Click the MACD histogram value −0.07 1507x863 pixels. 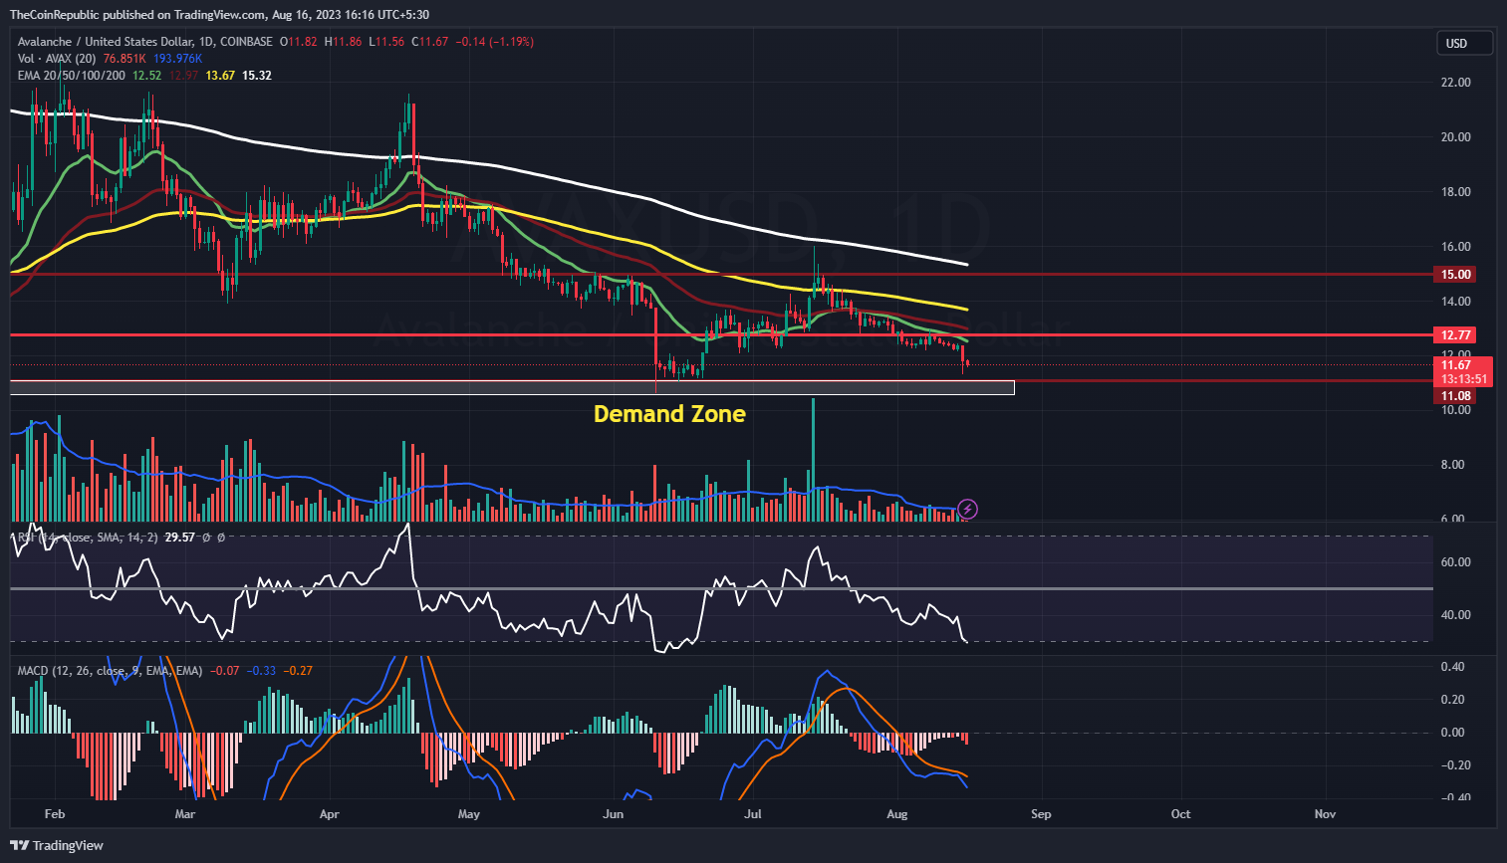[x=224, y=671]
